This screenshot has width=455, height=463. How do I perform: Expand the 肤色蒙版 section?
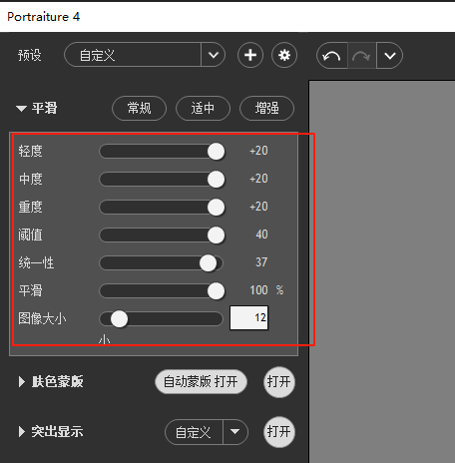22,381
